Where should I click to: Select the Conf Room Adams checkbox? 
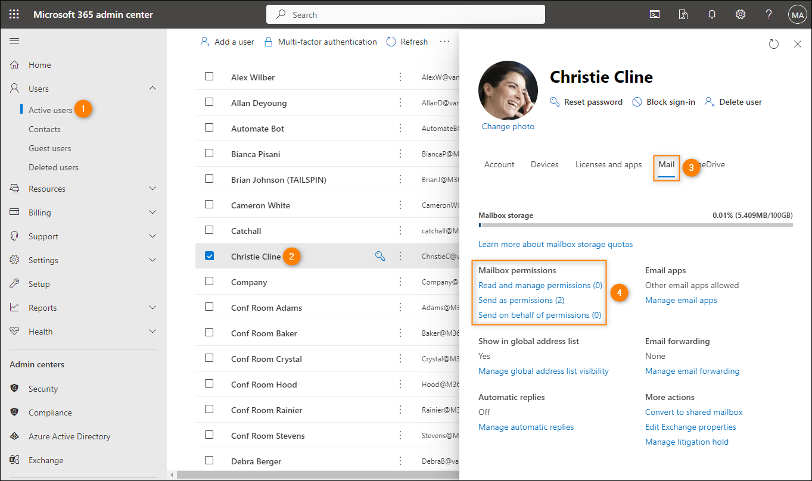tap(209, 307)
